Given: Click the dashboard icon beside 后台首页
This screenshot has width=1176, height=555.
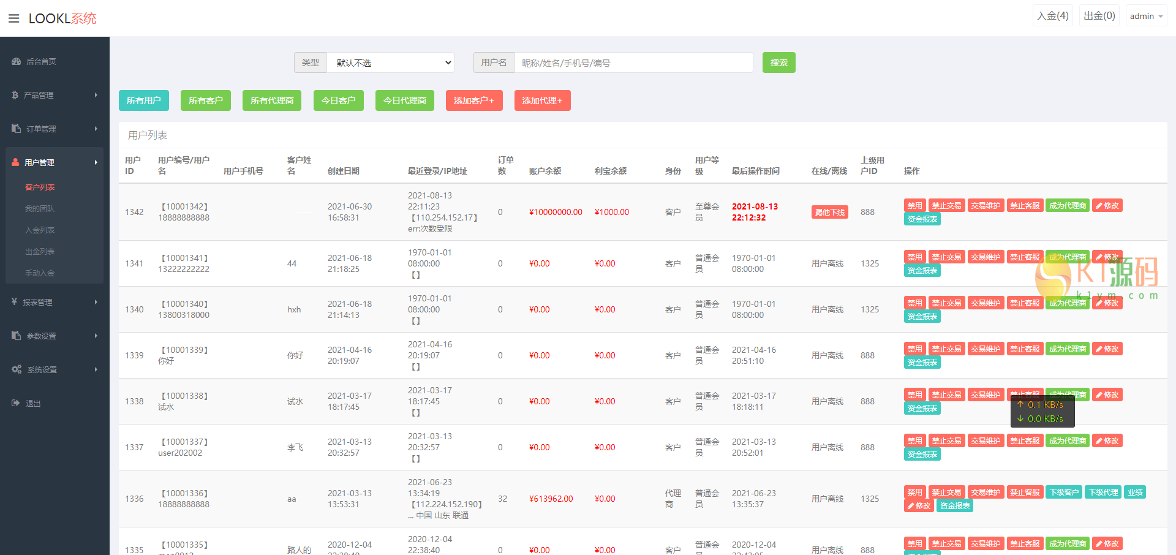Looking at the screenshot, I should pos(17,61).
